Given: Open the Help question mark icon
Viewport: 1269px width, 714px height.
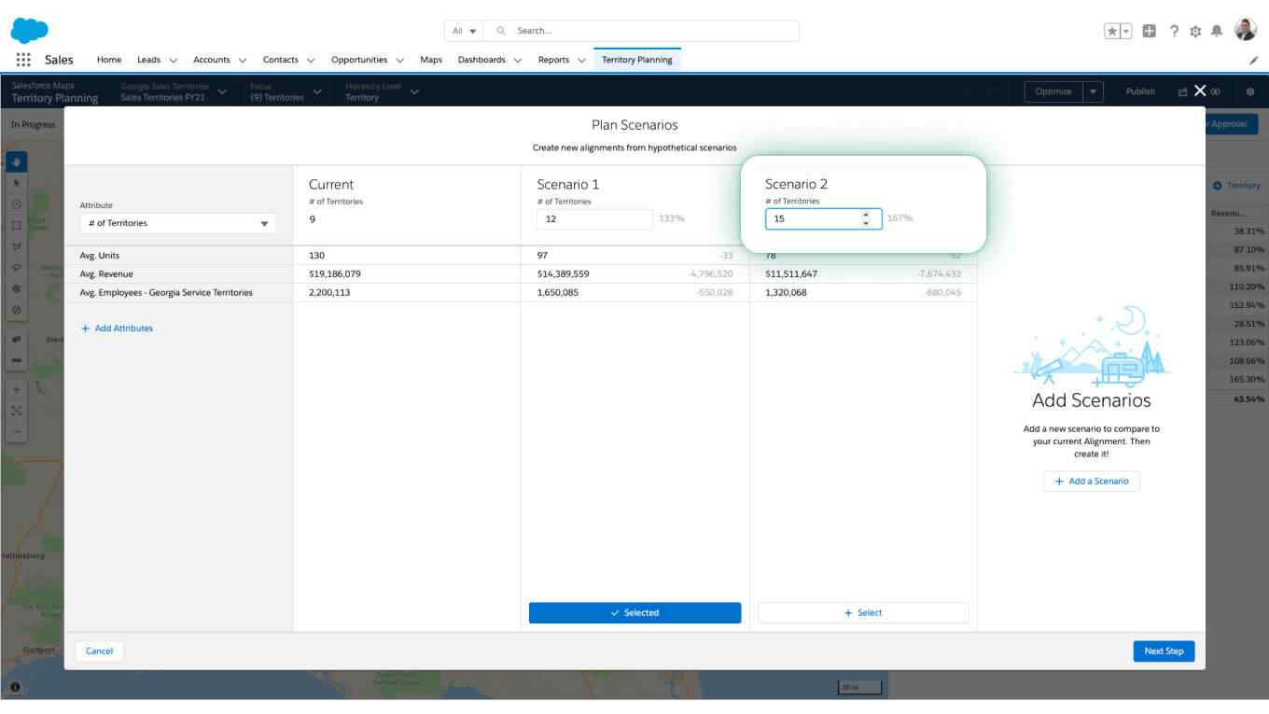Looking at the screenshot, I should (1174, 31).
